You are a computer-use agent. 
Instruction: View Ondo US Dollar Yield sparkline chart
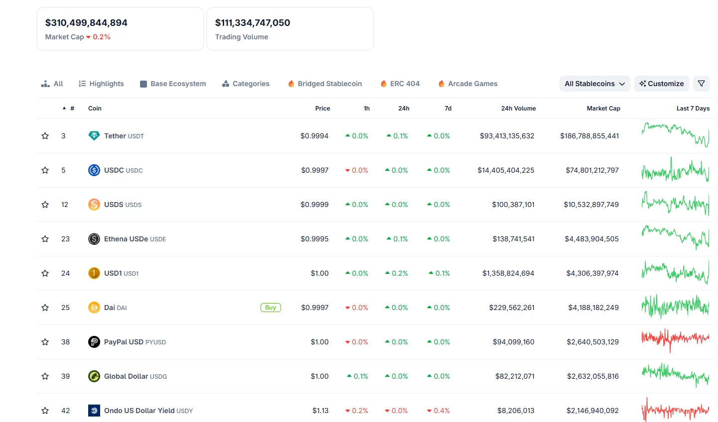675,411
